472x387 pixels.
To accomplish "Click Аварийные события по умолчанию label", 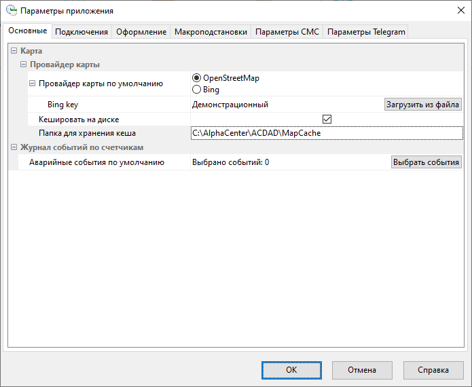I will click(x=96, y=162).
